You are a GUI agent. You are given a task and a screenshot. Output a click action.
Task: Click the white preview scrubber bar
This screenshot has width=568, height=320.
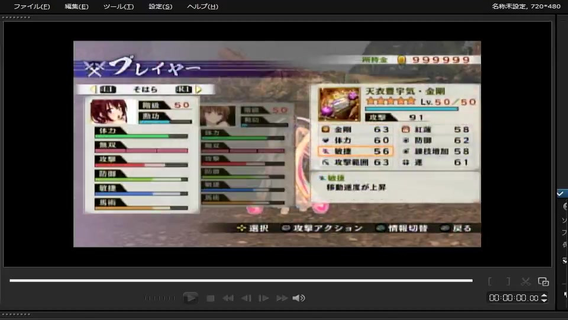point(241,280)
